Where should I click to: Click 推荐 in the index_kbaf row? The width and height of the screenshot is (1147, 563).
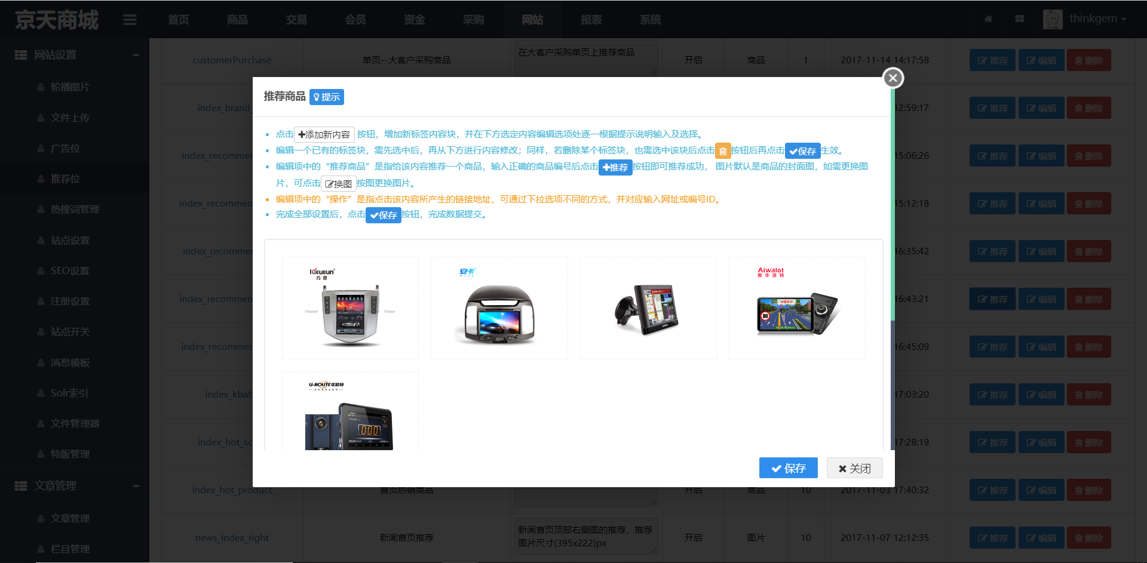click(992, 395)
